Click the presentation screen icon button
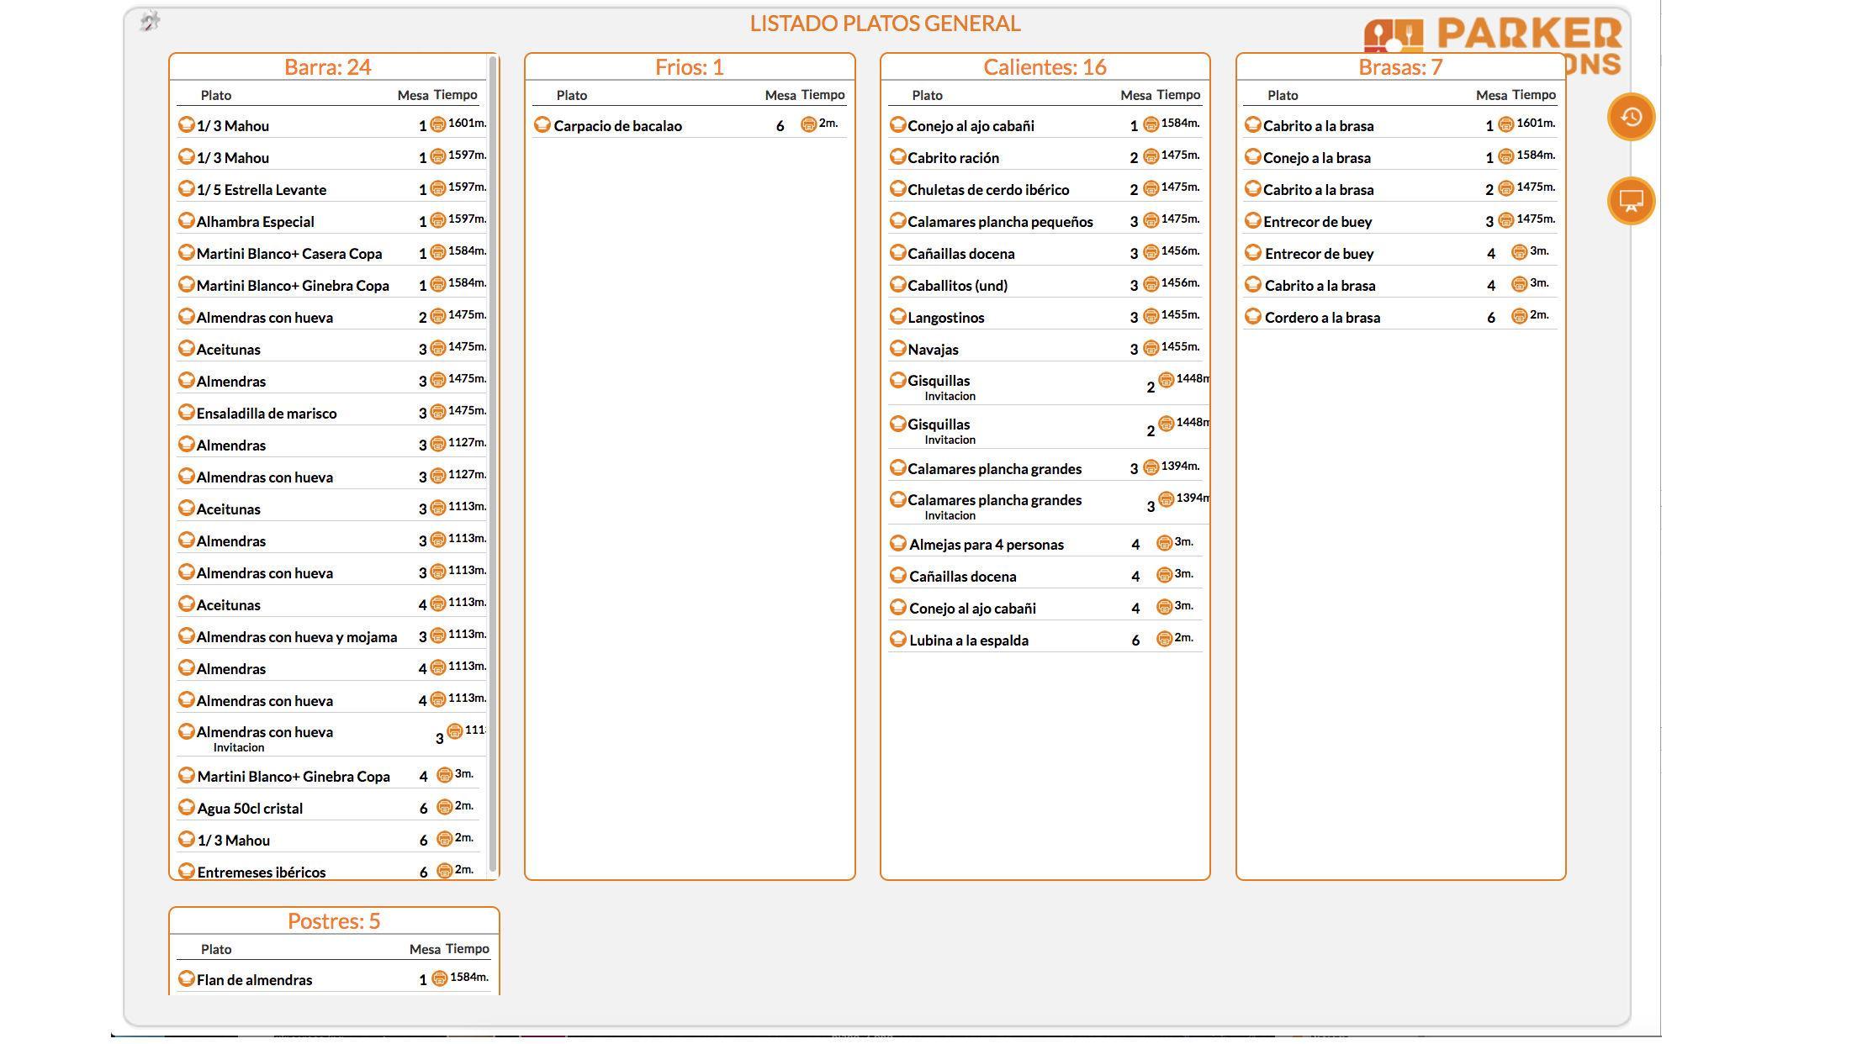Image resolution: width=1857 pixels, height=1044 pixels. tap(1631, 201)
